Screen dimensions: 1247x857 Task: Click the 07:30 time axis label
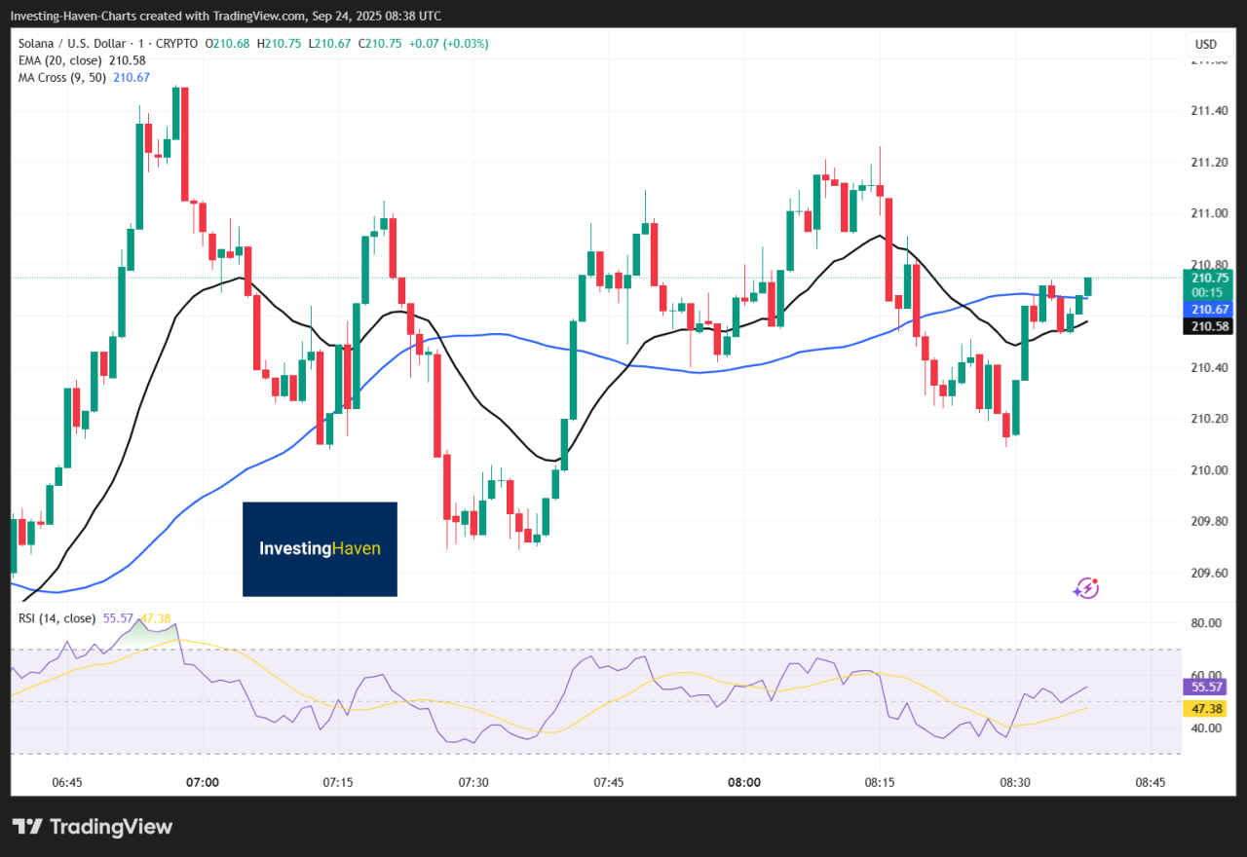point(472,782)
